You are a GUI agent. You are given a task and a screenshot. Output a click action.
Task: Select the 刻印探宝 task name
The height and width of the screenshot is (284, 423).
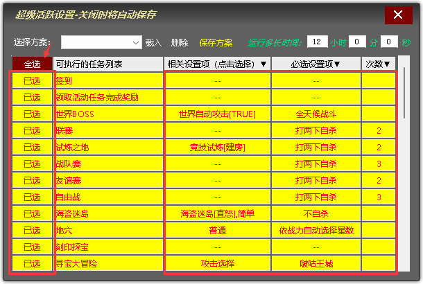coord(108,247)
